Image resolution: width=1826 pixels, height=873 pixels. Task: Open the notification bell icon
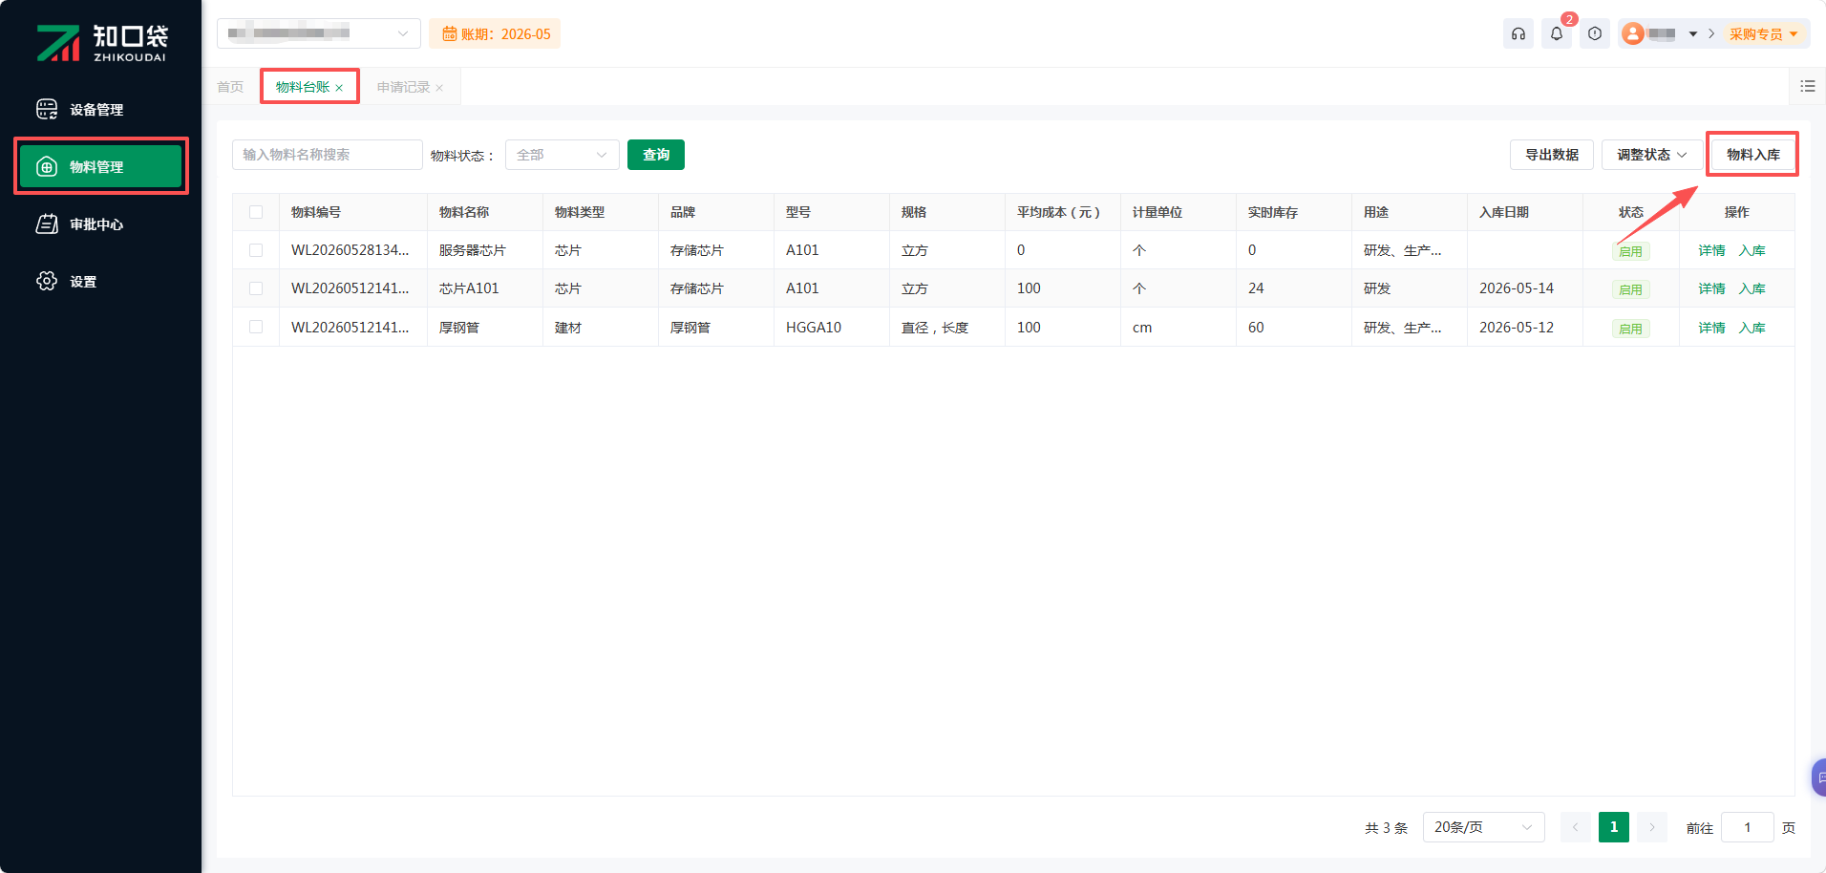coord(1557,33)
